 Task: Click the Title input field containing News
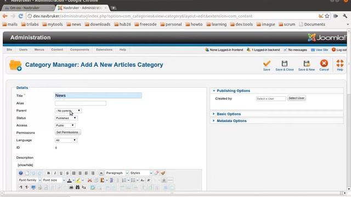98,95
